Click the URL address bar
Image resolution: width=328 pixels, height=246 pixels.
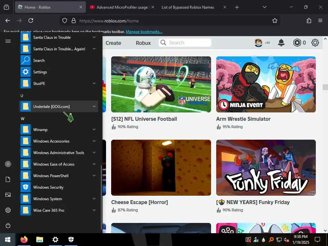tap(169, 21)
